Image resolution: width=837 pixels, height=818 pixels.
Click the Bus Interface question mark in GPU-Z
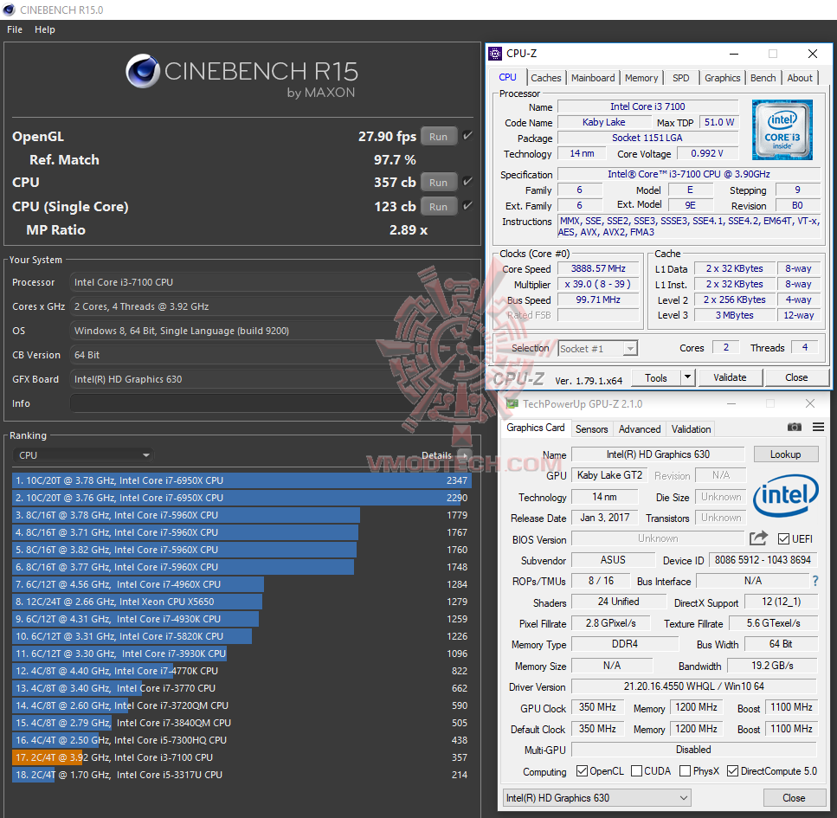[x=815, y=581]
